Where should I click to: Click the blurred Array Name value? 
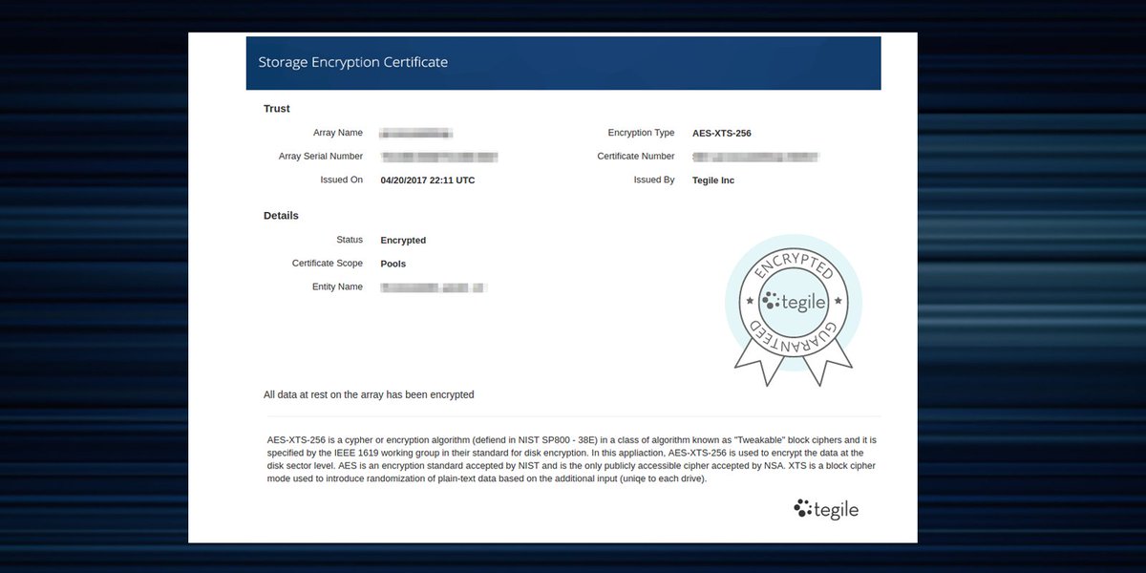tap(415, 133)
